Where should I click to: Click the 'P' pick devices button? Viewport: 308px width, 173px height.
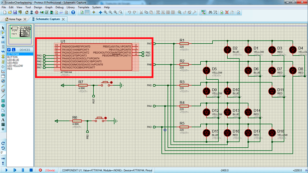point(9,50)
